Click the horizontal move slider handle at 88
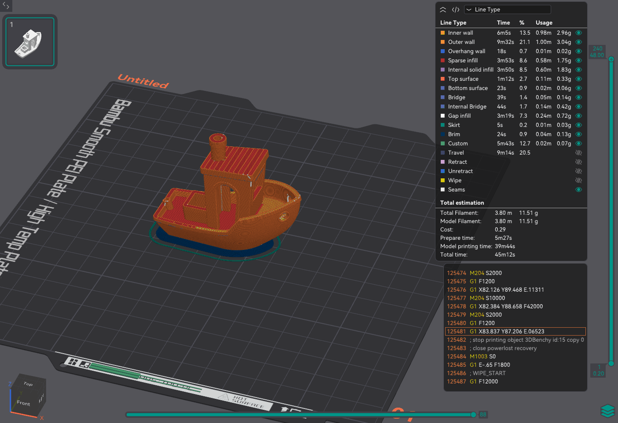 tap(473, 415)
